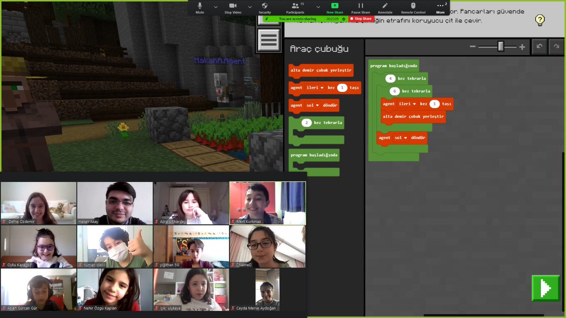Select Işık ulukaya's video tile

pos(191,290)
